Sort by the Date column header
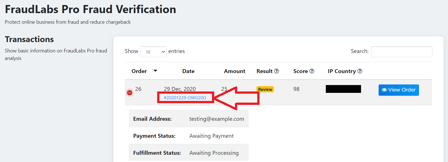This screenshot has width=448, height=162. [188, 71]
